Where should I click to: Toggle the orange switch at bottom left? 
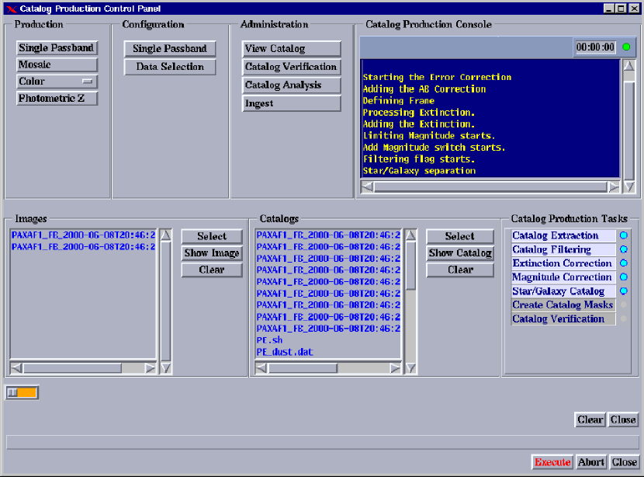pos(22,393)
